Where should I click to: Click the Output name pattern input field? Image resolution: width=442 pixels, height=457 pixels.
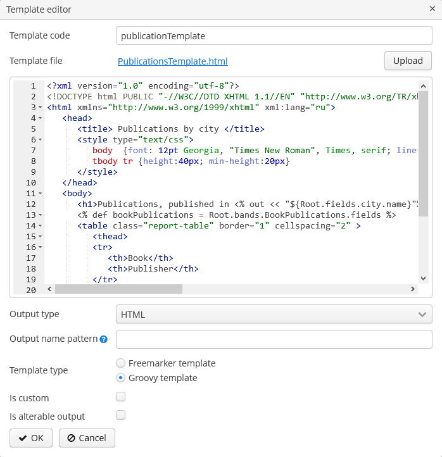pos(274,339)
